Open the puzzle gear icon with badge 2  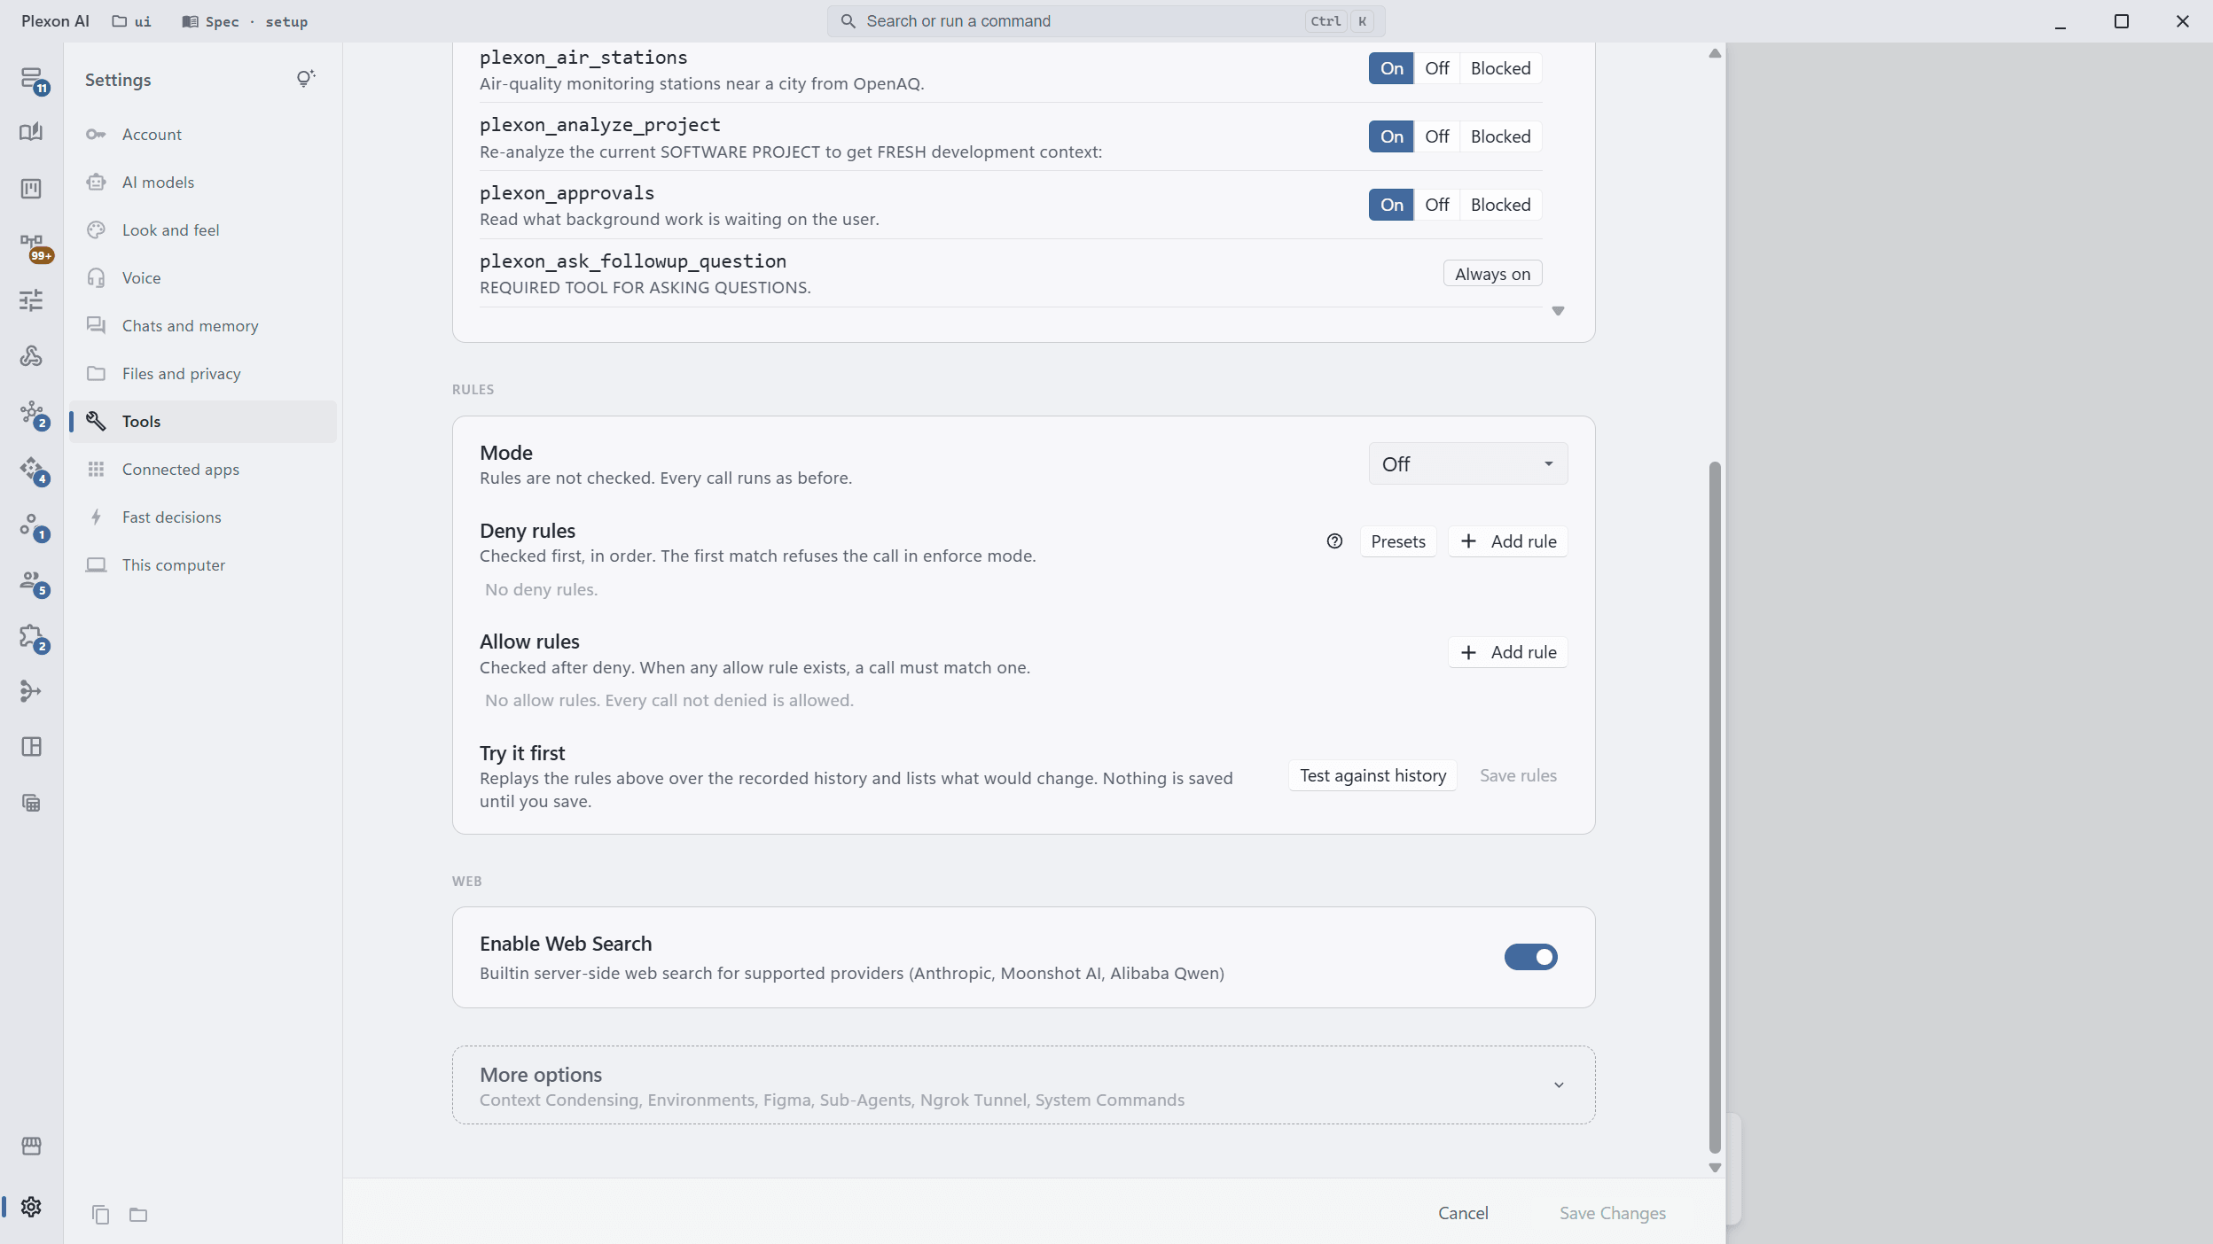(34, 637)
